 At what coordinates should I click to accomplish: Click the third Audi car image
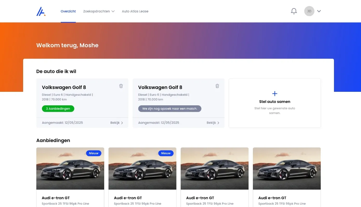pyautogui.click(x=214, y=169)
